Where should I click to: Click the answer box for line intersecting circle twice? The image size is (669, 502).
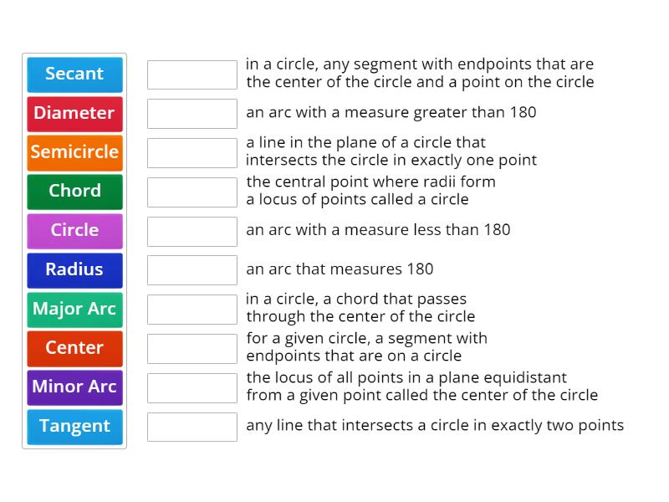(192, 426)
